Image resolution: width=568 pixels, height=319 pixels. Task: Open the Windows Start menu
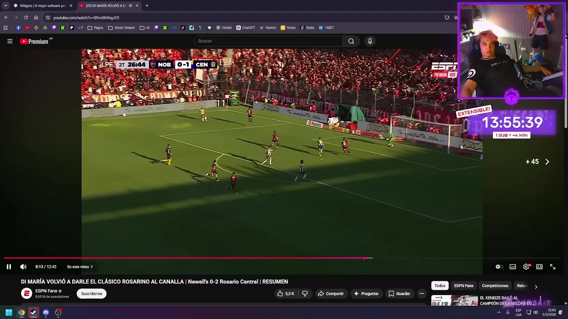9,312
